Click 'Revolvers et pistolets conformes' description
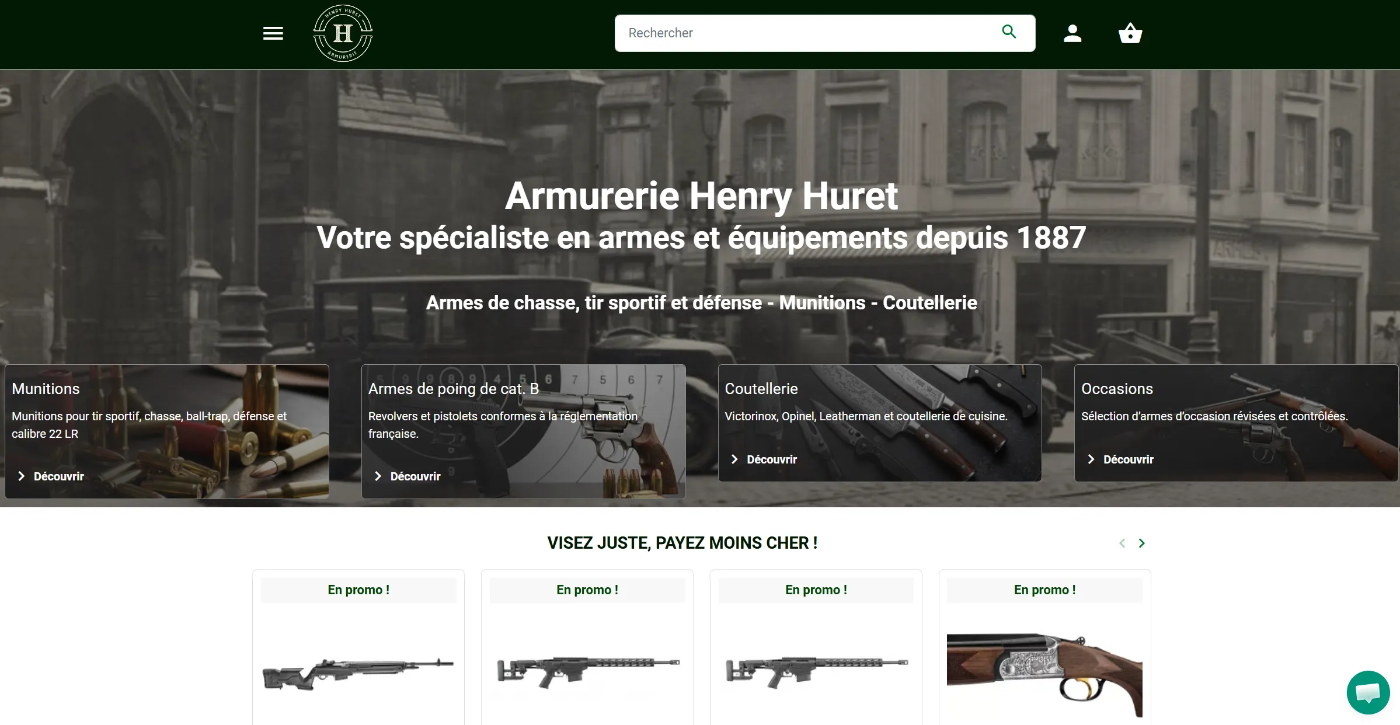 point(503,425)
